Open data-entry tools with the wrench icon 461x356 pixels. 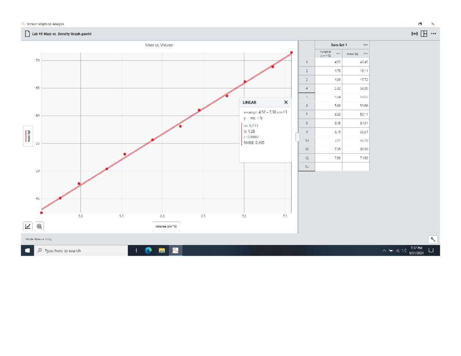[433, 238]
